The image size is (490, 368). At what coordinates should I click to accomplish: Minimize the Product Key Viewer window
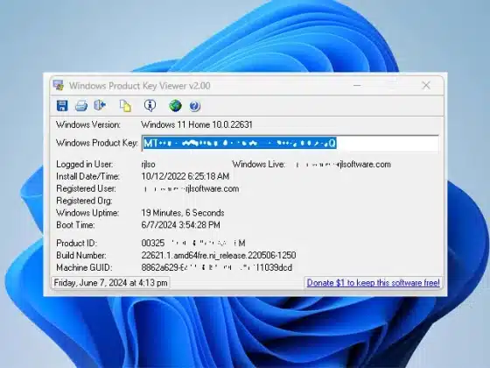357,85
